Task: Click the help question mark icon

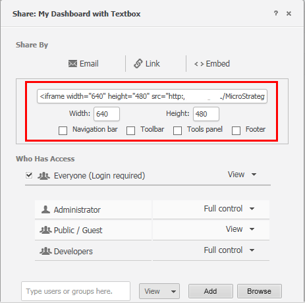Action: [x=276, y=13]
